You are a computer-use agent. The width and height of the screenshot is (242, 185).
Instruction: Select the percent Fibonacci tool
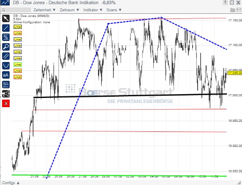point(6,37)
